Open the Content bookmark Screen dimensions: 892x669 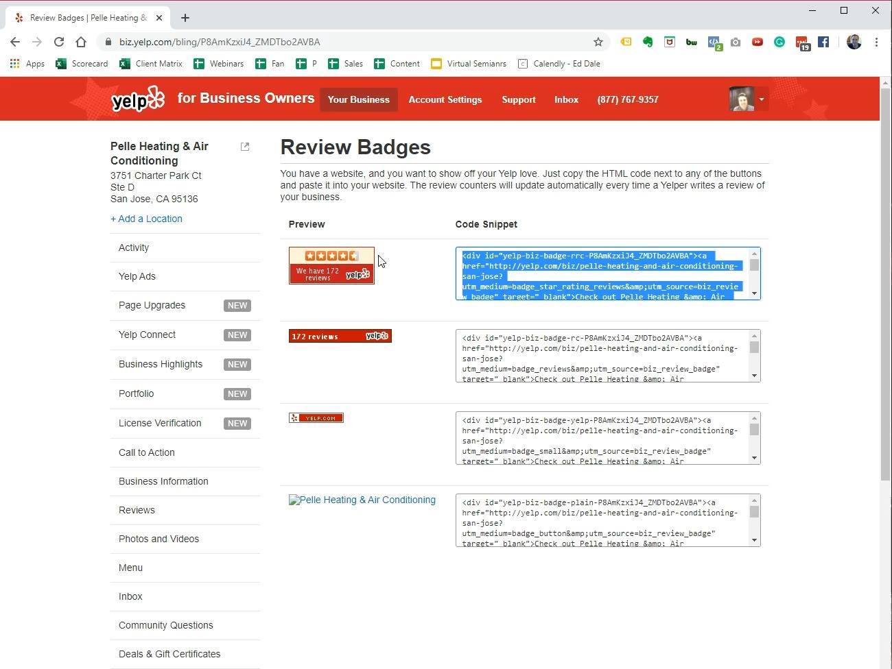pyautogui.click(x=397, y=64)
